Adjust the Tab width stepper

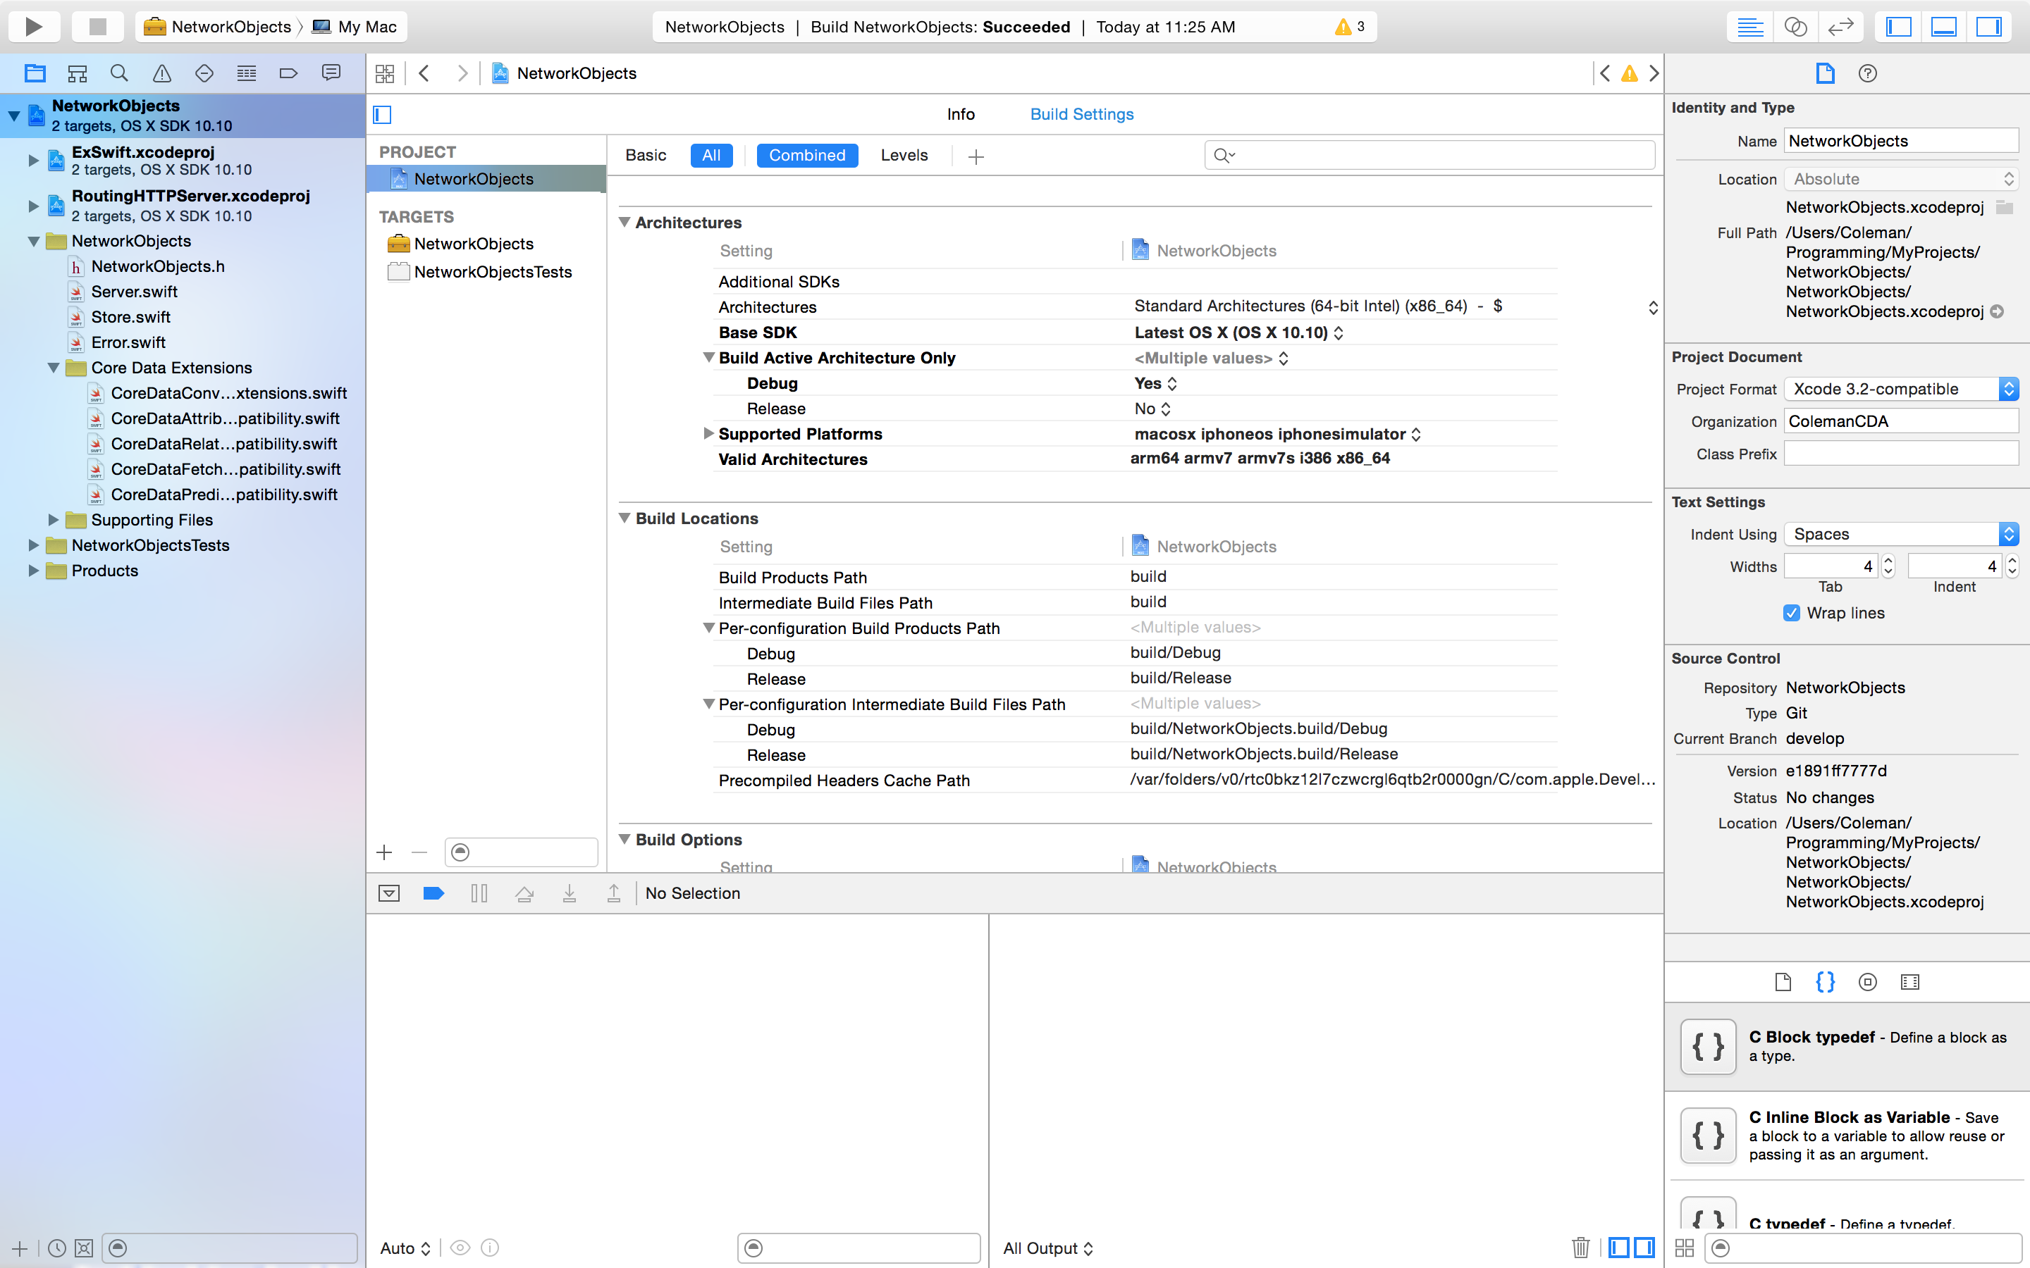[1888, 566]
